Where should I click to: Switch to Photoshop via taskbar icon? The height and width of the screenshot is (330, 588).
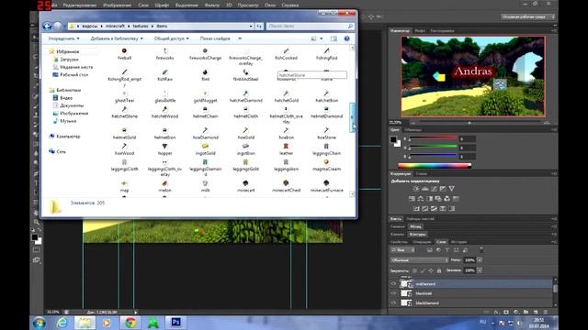pos(175,322)
